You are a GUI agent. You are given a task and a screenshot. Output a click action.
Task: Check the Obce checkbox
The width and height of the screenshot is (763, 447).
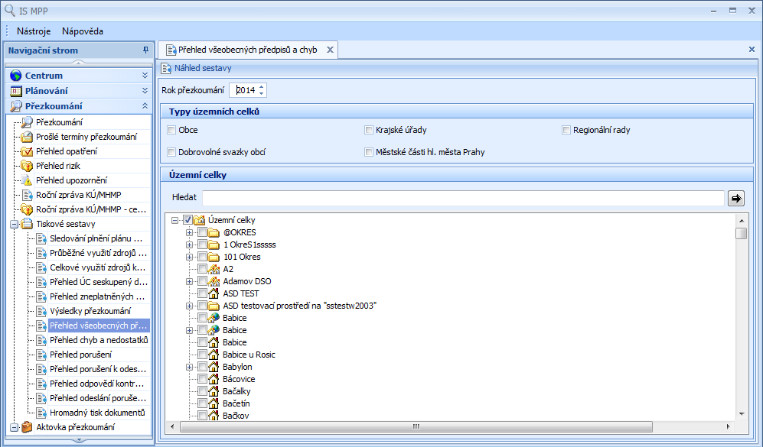coord(171,130)
